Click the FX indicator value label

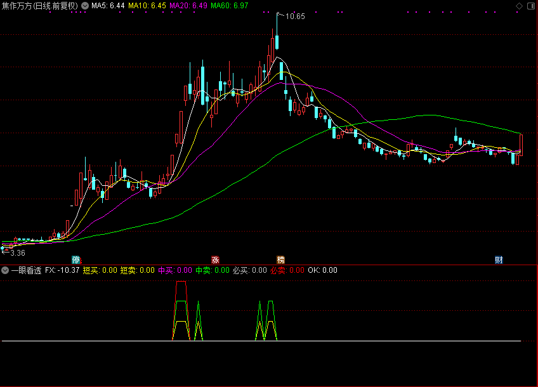(62, 270)
